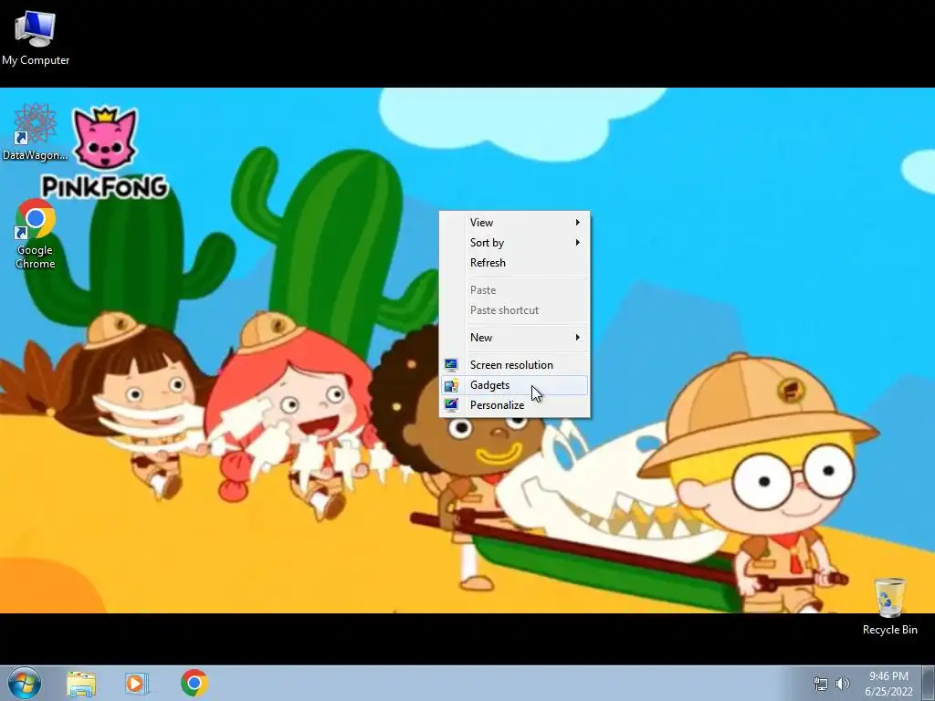Click the Screen resolution monitor icon
The image size is (935, 701).
[x=451, y=365]
